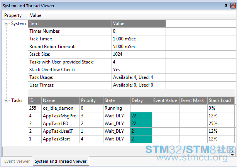Collapse the Tasks tree node
The height and width of the screenshot is (167, 237).
point(6,100)
